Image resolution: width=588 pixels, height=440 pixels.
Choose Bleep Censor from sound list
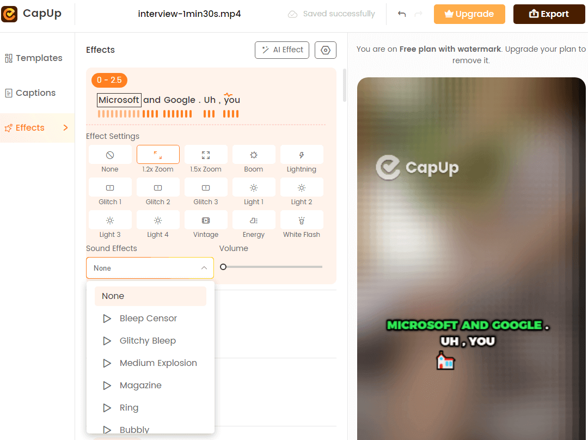148,319
